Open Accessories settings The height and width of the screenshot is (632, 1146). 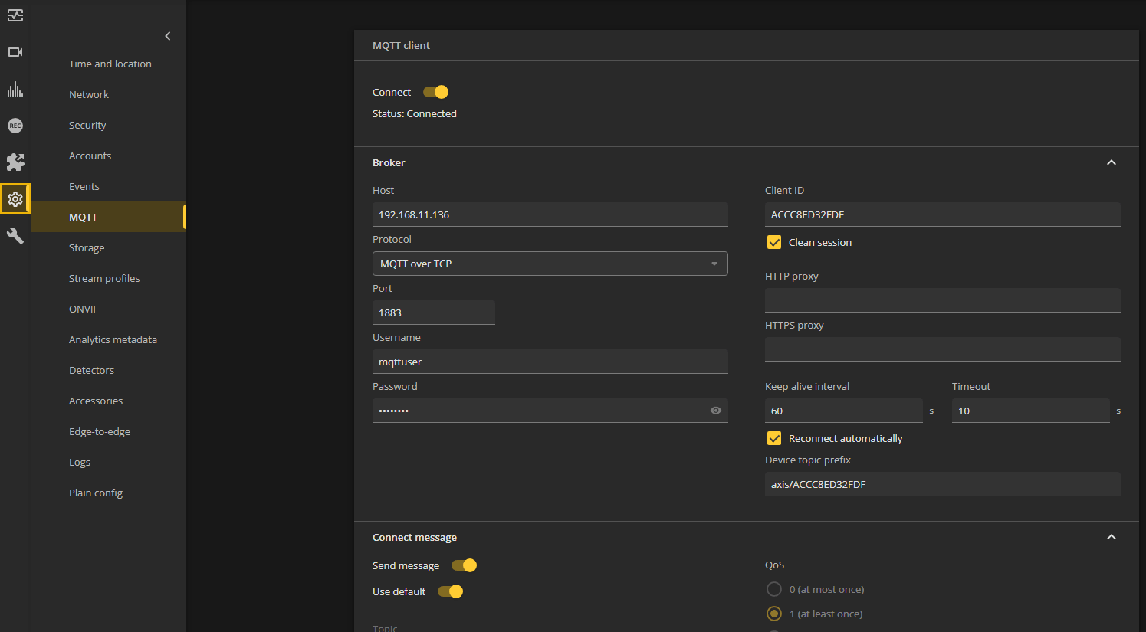(x=96, y=401)
